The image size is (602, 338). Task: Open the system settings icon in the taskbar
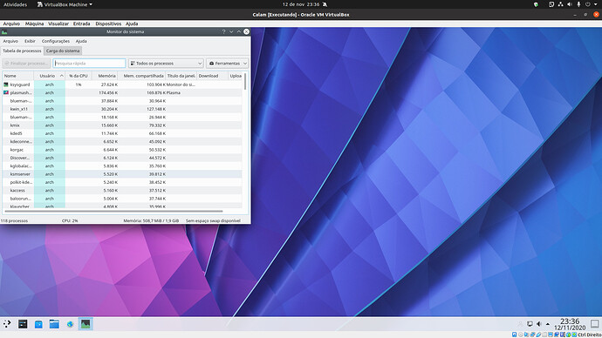coord(23,324)
